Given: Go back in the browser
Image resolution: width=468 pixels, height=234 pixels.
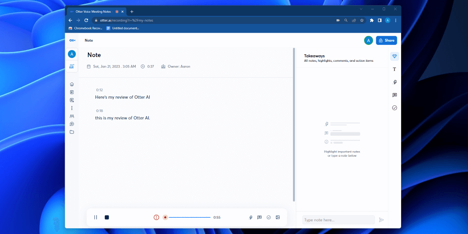Looking at the screenshot, I should pyautogui.click(x=71, y=20).
